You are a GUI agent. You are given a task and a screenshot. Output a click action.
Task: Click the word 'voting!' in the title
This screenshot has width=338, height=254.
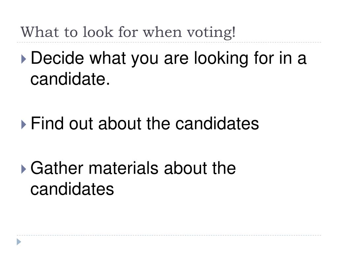tap(211, 33)
